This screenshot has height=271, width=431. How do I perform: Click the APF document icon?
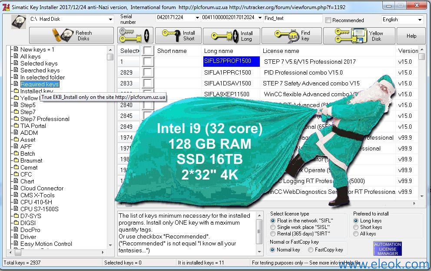click(x=16, y=146)
